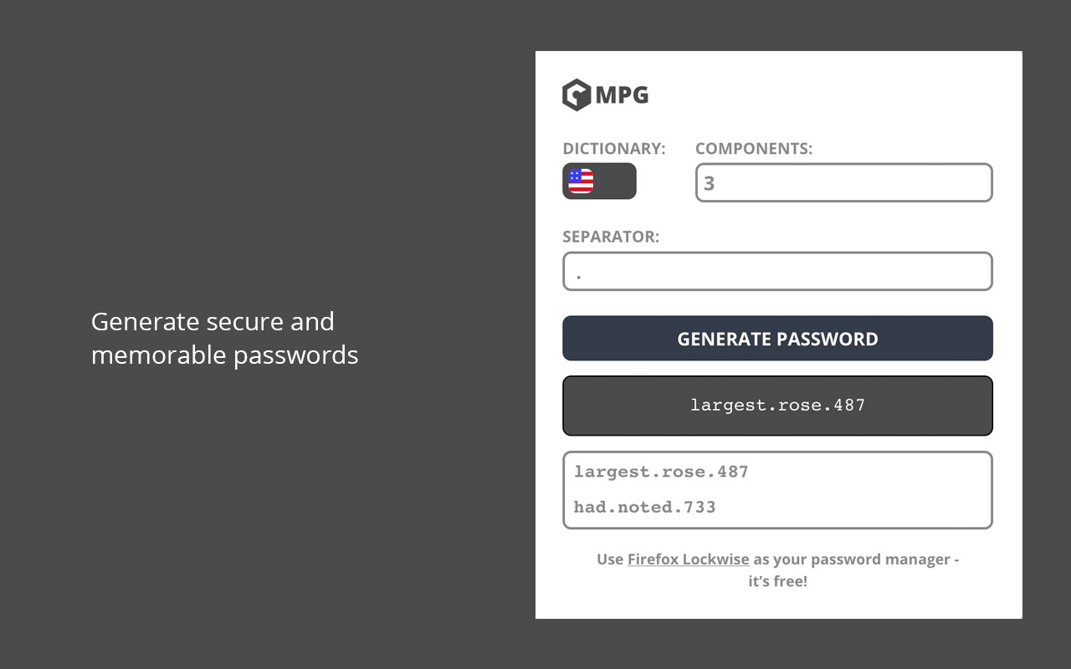Focus the Components number field
Screen dimensions: 1071x669
843,182
